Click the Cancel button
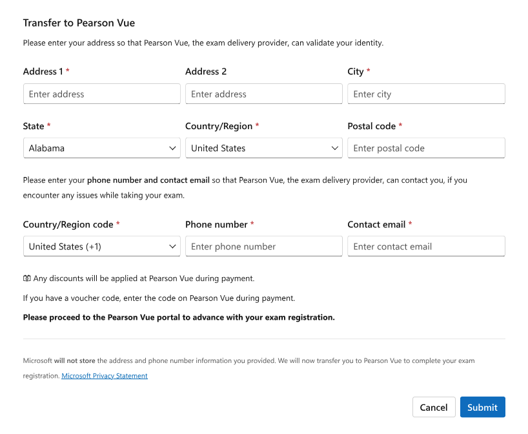The image size is (528, 434). point(434,407)
